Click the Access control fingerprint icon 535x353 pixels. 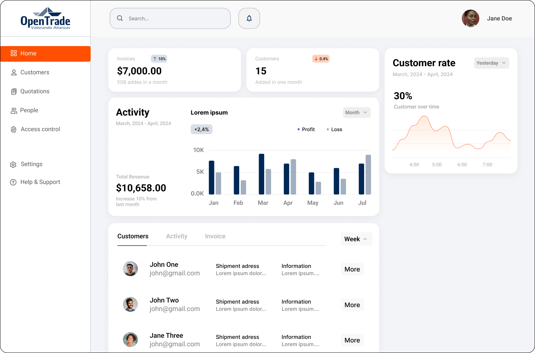14,129
